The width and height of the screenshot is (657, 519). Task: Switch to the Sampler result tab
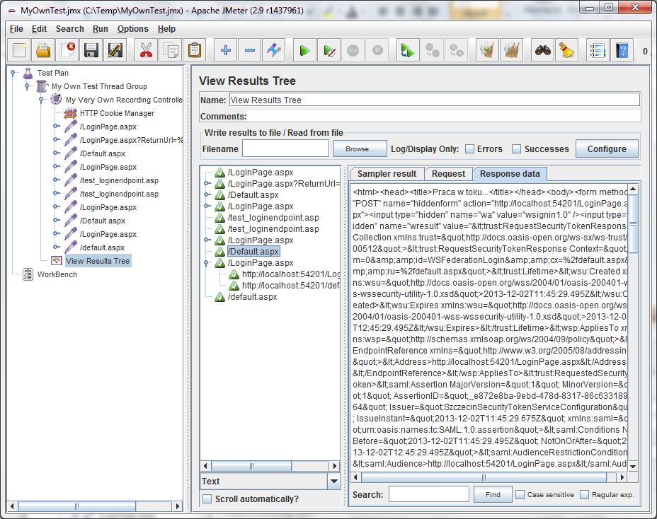point(387,174)
